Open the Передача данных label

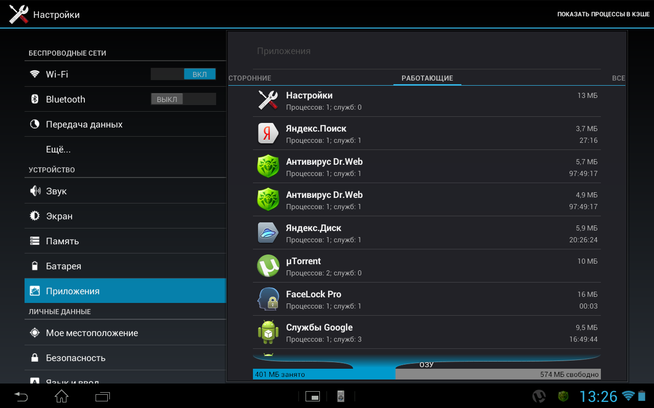84,124
